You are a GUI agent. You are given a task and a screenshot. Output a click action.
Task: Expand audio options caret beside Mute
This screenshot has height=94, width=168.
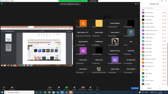tap(7, 87)
